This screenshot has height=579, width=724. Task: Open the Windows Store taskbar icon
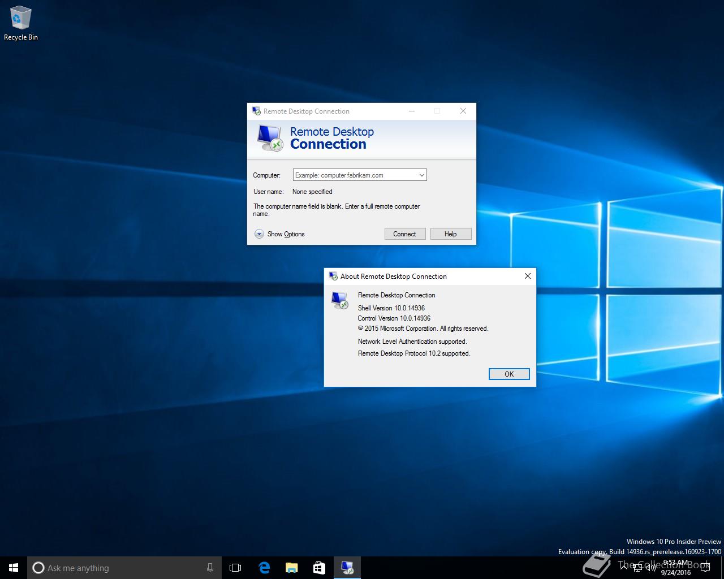319,568
